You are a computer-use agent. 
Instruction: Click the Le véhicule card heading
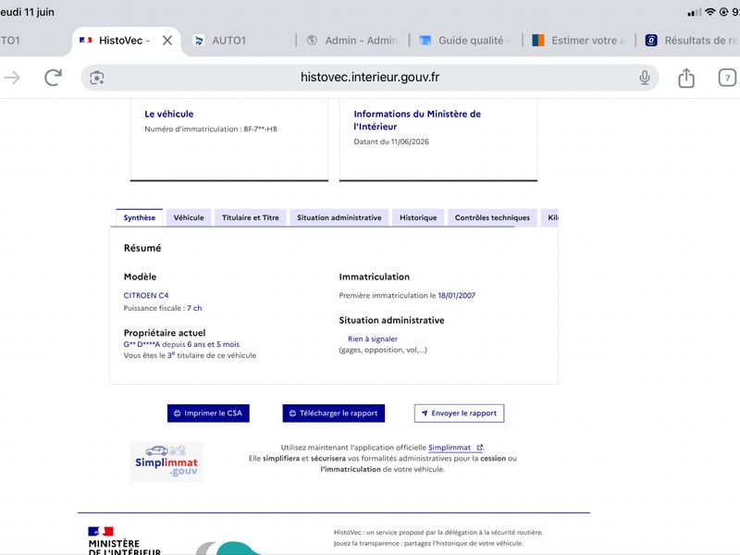[169, 114]
